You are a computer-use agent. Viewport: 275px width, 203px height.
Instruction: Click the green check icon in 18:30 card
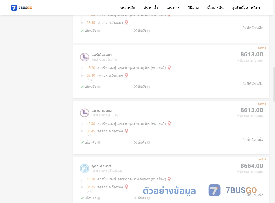click(x=82, y=87)
